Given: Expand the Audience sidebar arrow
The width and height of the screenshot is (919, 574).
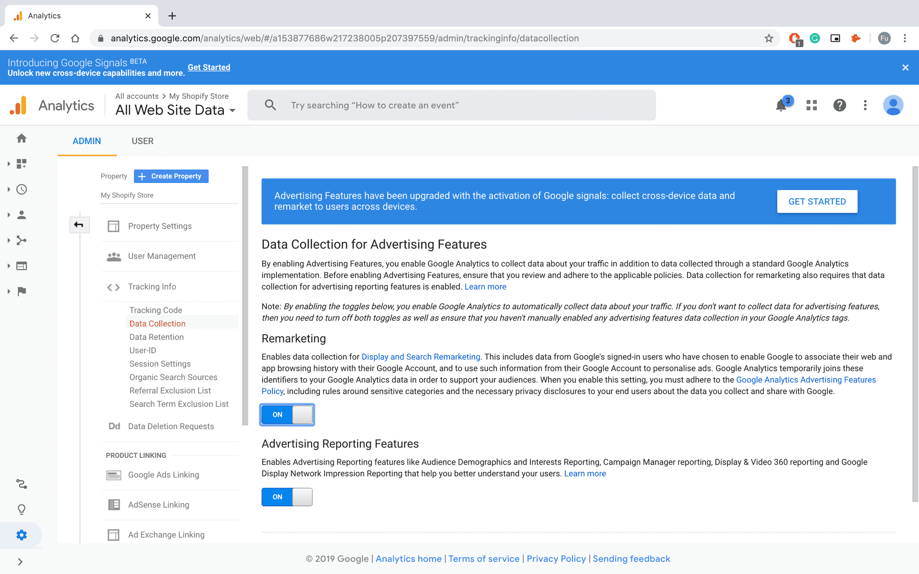Looking at the screenshot, I should [9, 215].
